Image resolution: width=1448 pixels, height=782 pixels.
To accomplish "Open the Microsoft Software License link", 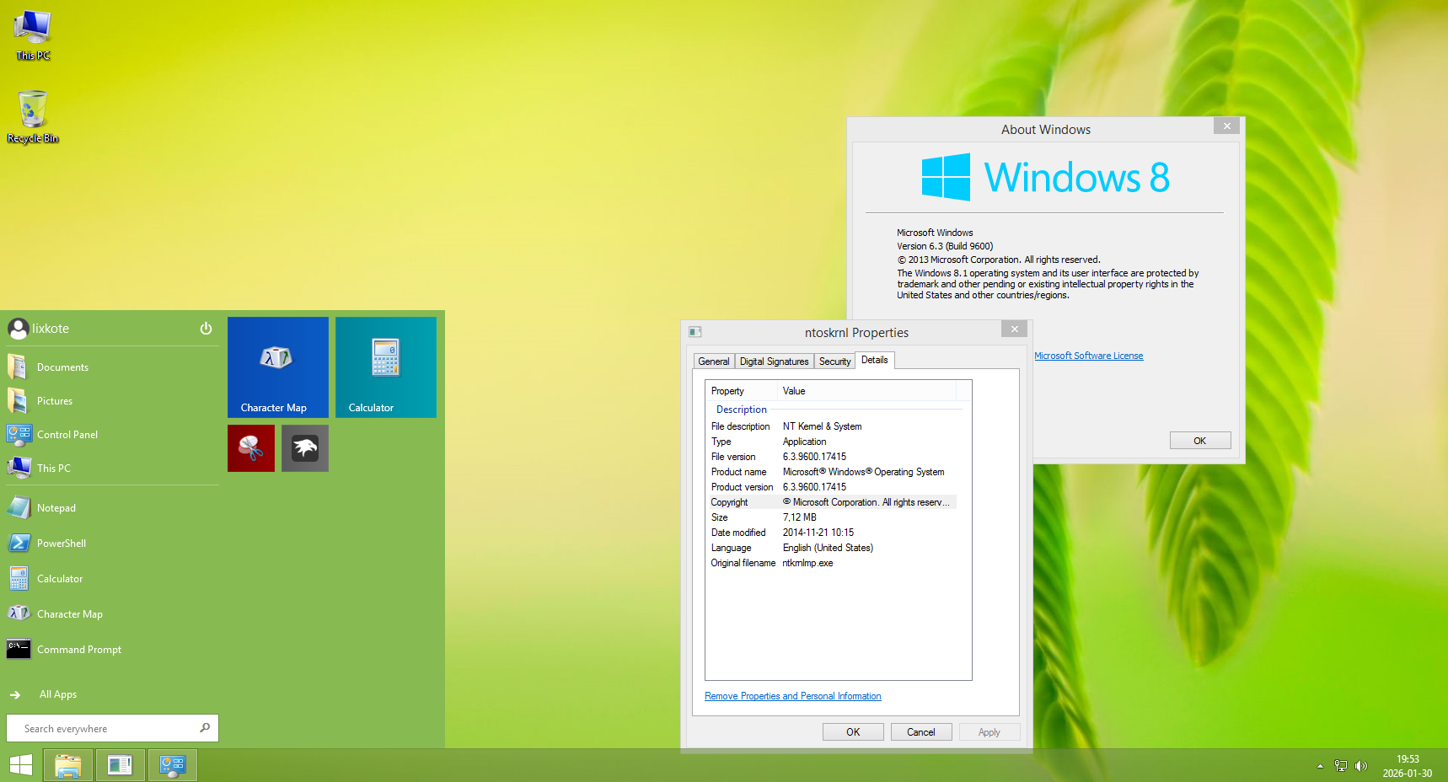I will point(1088,355).
